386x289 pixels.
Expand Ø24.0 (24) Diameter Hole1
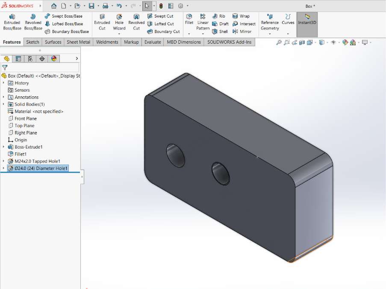[3, 168]
